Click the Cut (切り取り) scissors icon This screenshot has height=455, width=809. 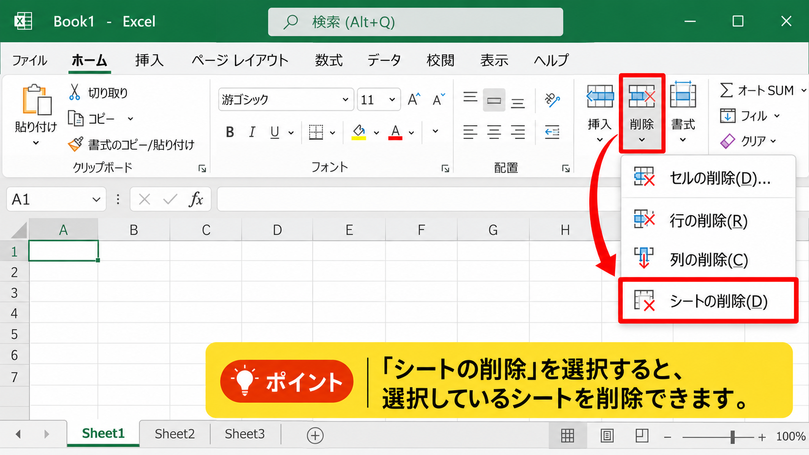click(x=74, y=92)
